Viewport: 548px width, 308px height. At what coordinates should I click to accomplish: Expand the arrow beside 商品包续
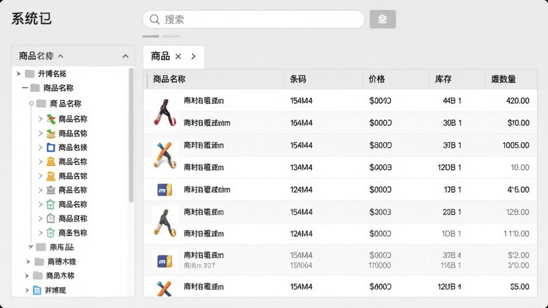[40, 148]
